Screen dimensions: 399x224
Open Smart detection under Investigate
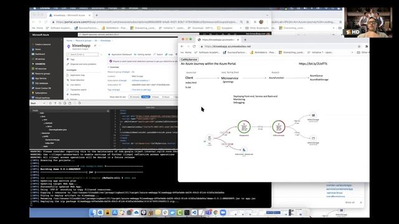point(75,80)
